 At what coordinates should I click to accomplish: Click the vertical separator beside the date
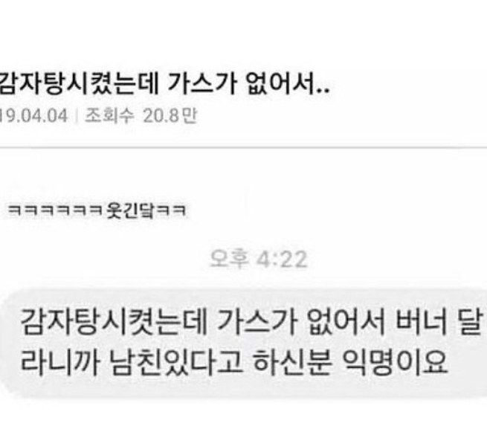[76, 116]
